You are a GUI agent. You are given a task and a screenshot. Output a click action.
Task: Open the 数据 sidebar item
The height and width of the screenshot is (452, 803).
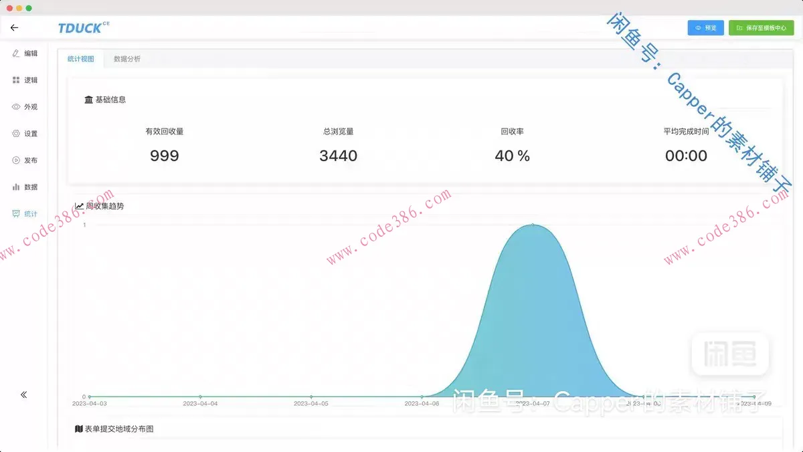25,187
